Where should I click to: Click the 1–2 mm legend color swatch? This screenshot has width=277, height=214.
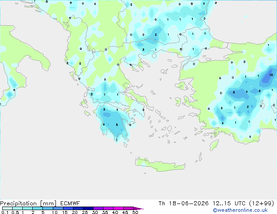28,208
